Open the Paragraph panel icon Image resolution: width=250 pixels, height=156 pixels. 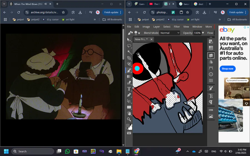(x=211, y=102)
